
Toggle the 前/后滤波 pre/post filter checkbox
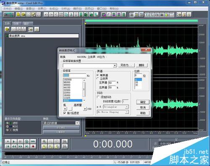(65, 113)
